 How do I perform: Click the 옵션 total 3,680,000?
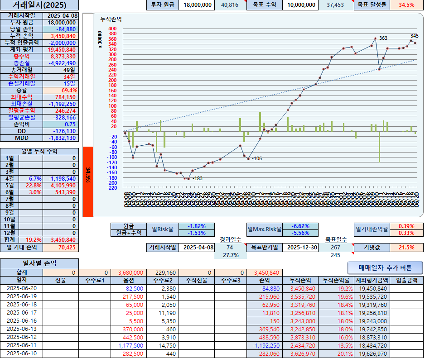(x=129, y=273)
